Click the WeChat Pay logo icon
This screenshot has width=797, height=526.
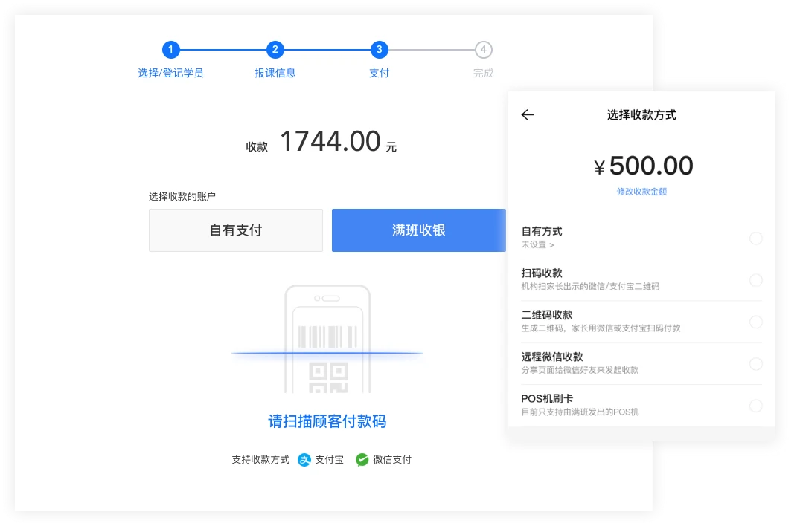(x=362, y=460)
